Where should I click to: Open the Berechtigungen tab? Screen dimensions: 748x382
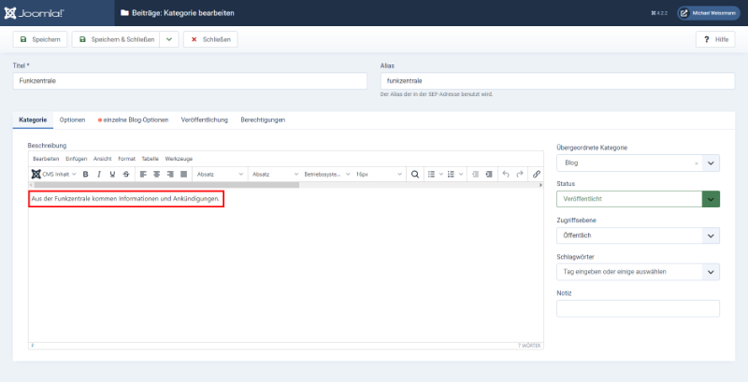tap(263, 120)
